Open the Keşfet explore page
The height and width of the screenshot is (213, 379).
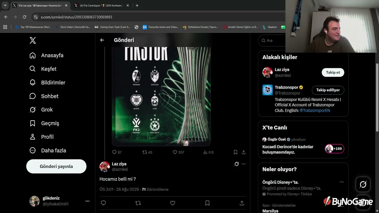point(43,69)
